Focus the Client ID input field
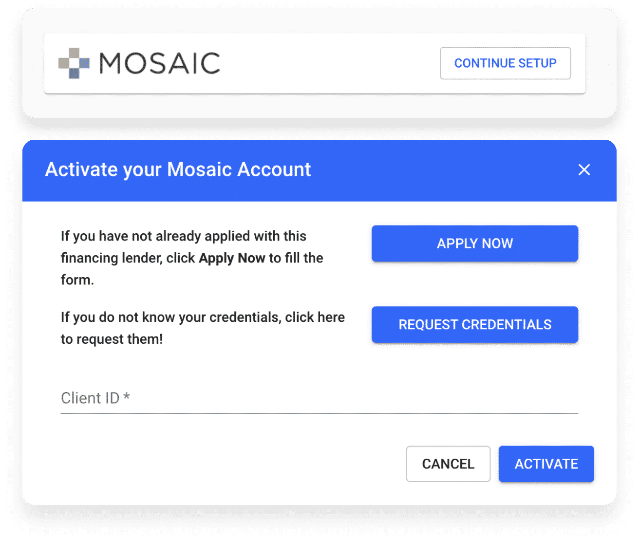 coord(319,398)
